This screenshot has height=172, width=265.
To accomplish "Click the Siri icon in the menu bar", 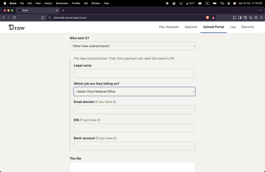I will click(x=234, y=3).
